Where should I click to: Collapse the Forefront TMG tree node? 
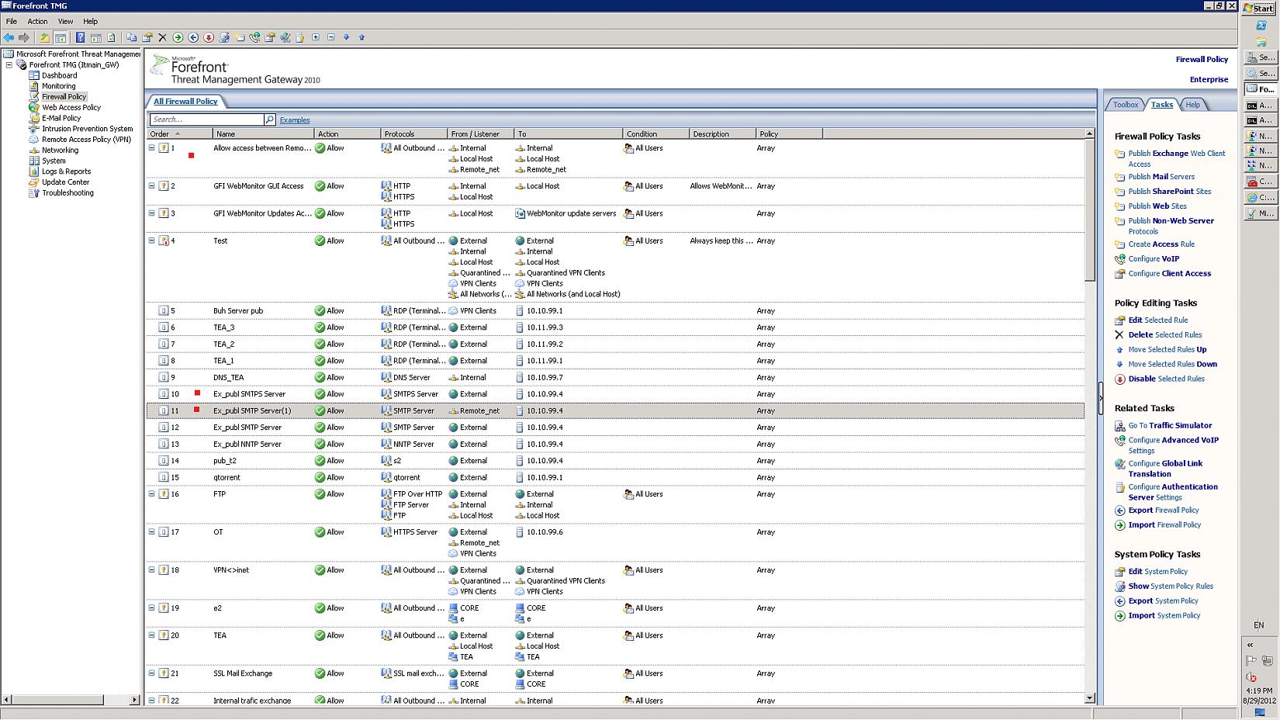coord(9,65)
